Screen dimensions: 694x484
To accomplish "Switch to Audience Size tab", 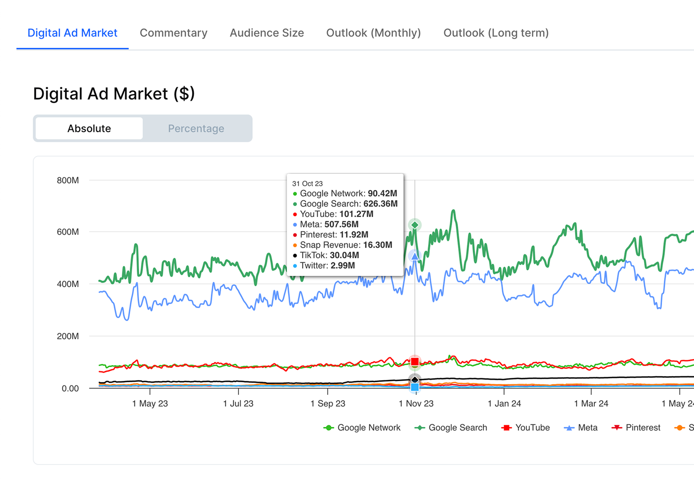I will 267,33.
